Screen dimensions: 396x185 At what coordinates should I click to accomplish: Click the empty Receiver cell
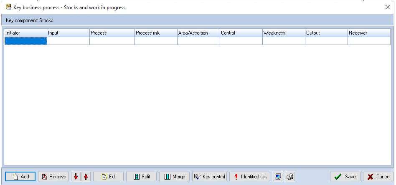point(369,41)
